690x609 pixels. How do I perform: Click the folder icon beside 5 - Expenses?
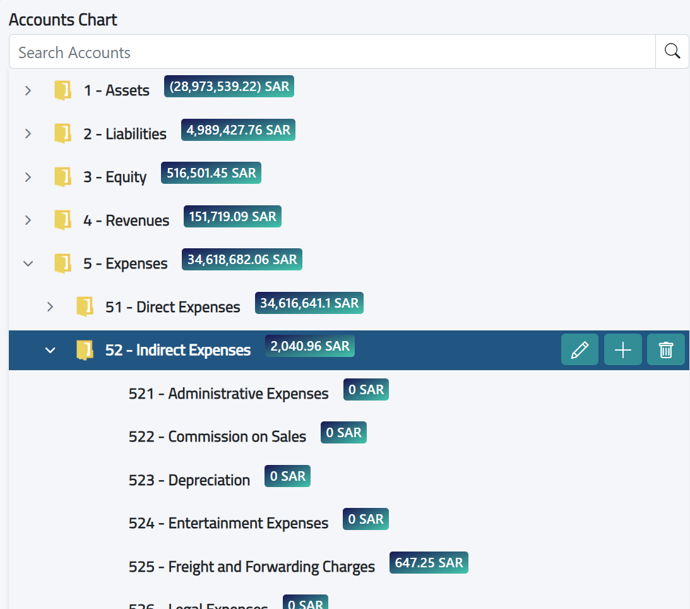[x=62, y=263]
